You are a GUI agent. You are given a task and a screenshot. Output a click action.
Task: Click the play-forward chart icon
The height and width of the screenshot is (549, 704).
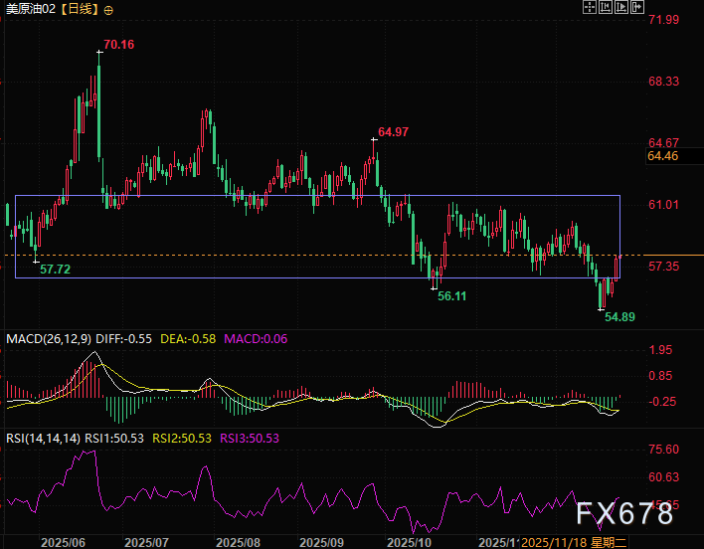tap(623, 8)
